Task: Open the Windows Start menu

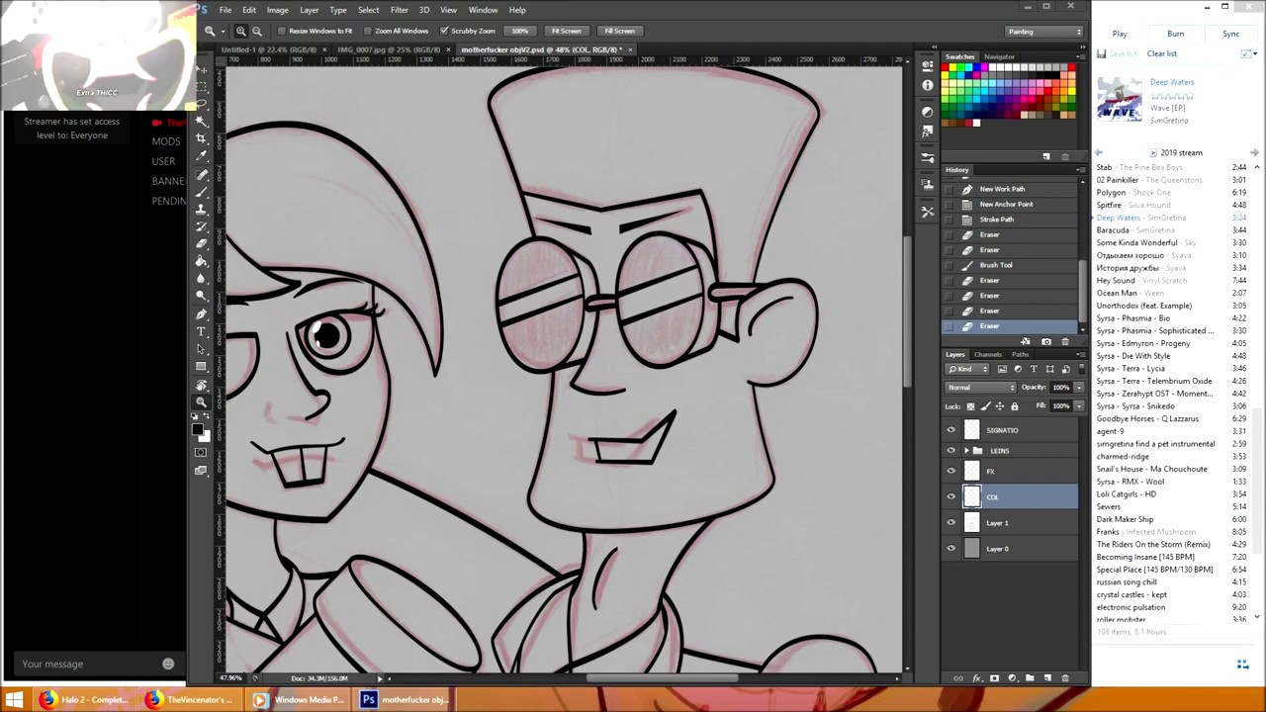Action: [x=14, y=699]
